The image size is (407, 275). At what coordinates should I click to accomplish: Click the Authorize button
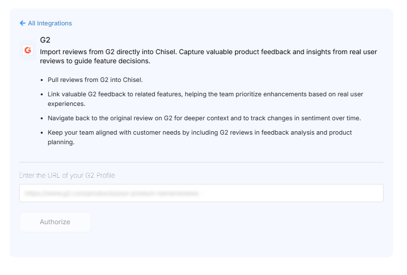[55, 222]
